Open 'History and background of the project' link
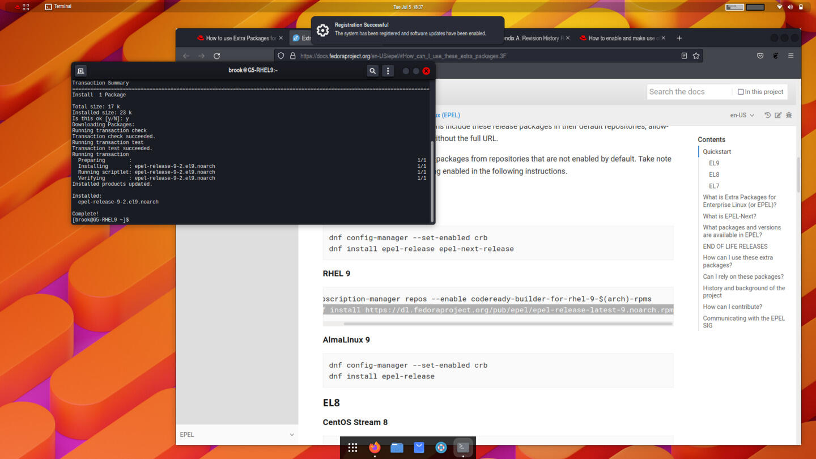Image resolution: width=816 pixels, height=459 pixels. coord(744,292)
